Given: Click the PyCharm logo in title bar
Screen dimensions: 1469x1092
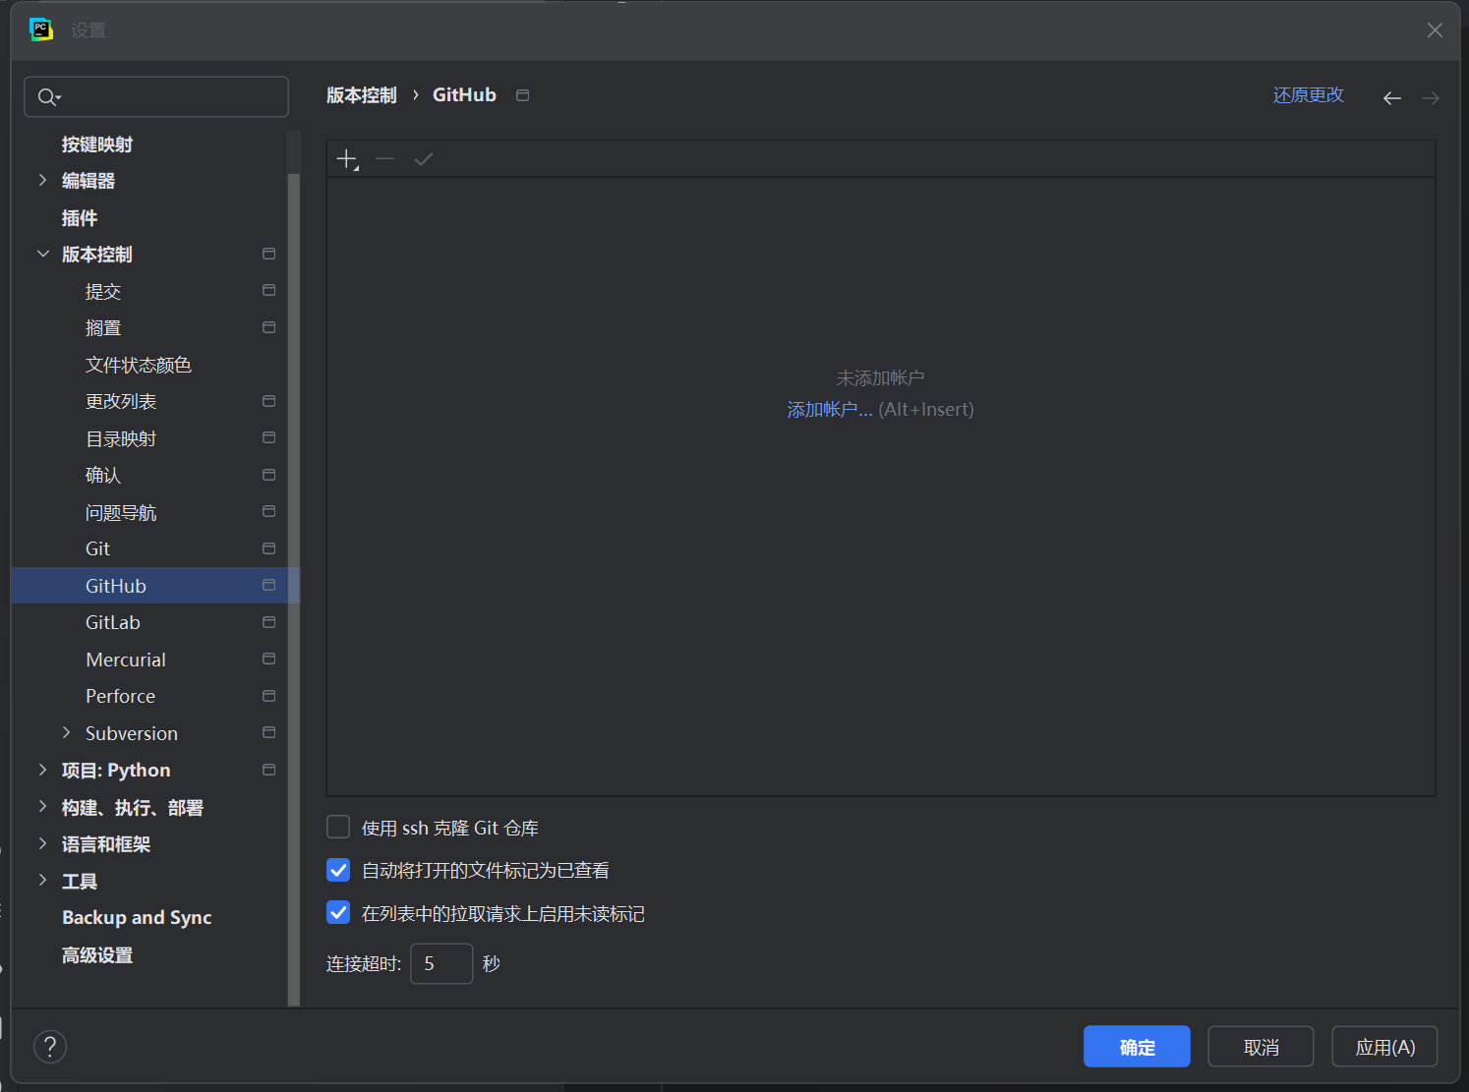Looking at the screenshot, I should [x=41, y=29].
